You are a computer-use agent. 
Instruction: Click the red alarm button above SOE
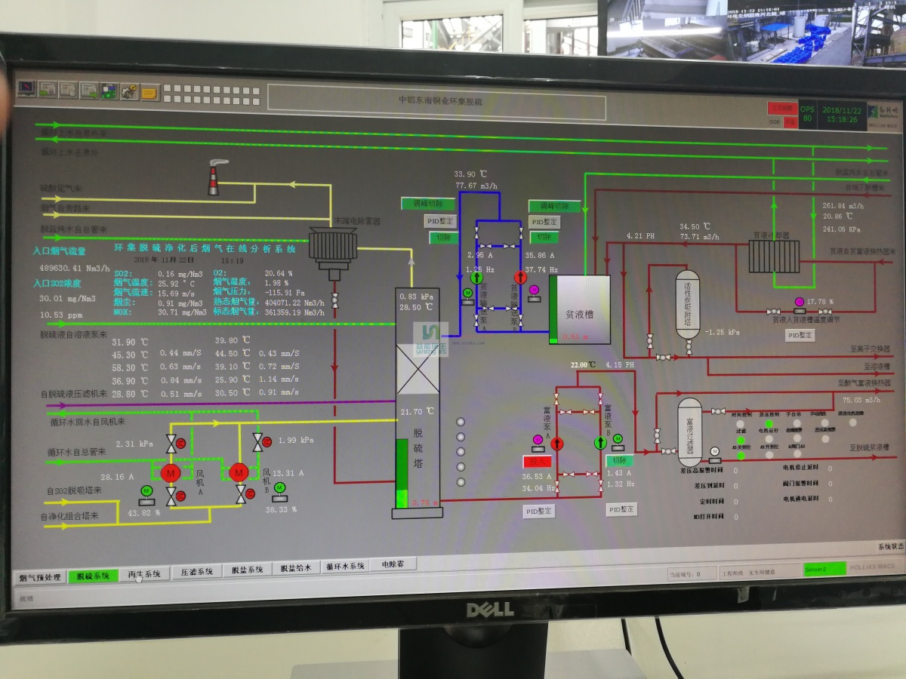(x=782, y=108)
